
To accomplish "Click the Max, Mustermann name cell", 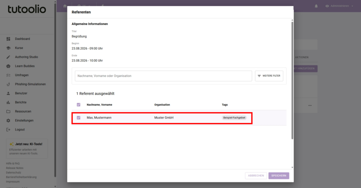I will 99,118.
